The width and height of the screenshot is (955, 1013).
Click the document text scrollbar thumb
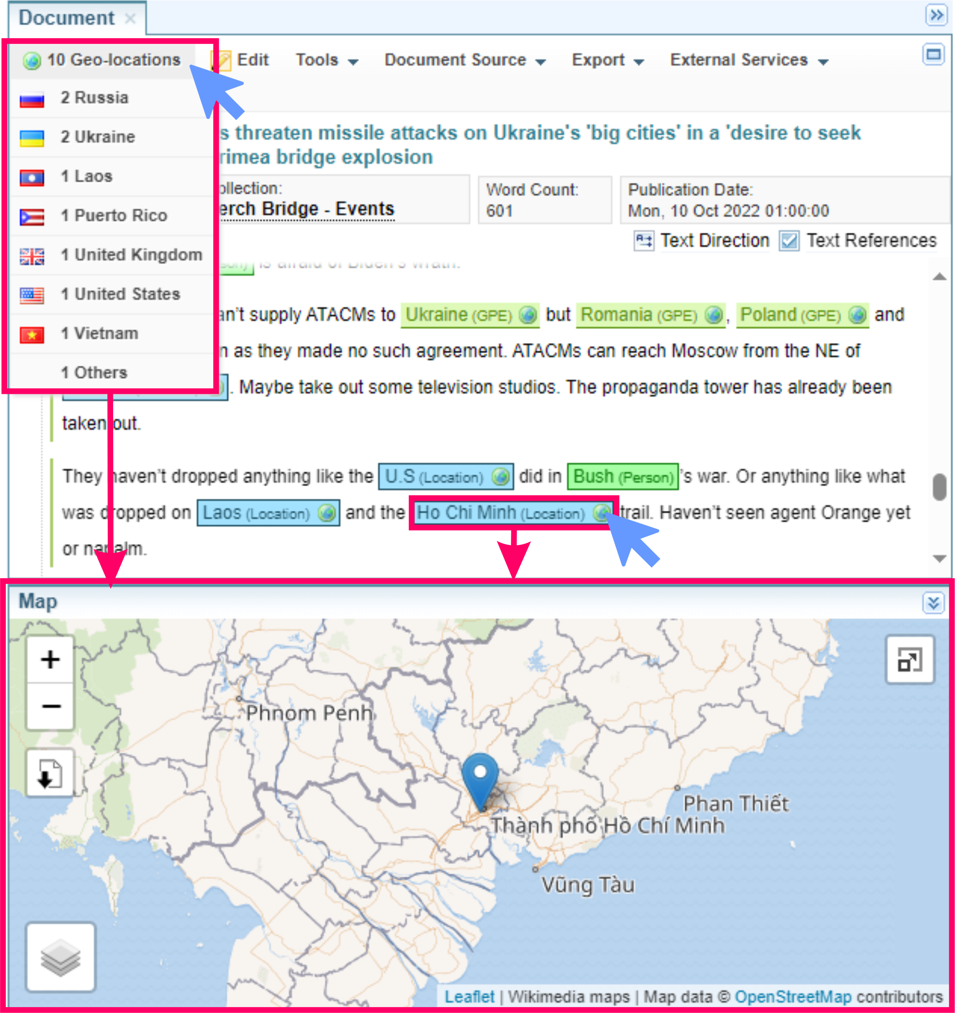pyautogui.click(x=939, y=487)
